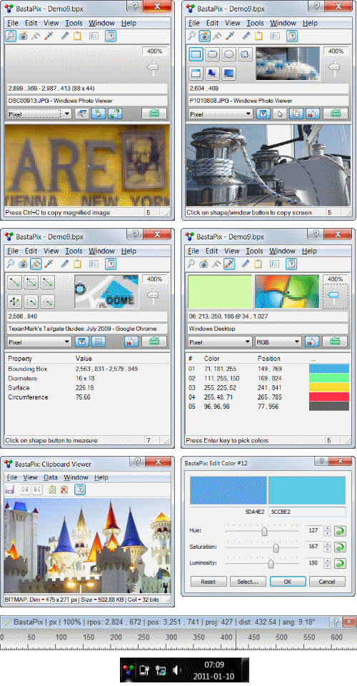Toggle the full-screen capture button with the blue monitor
The image size is (357, 686).
pyautogui.click(x=229, y=73)
